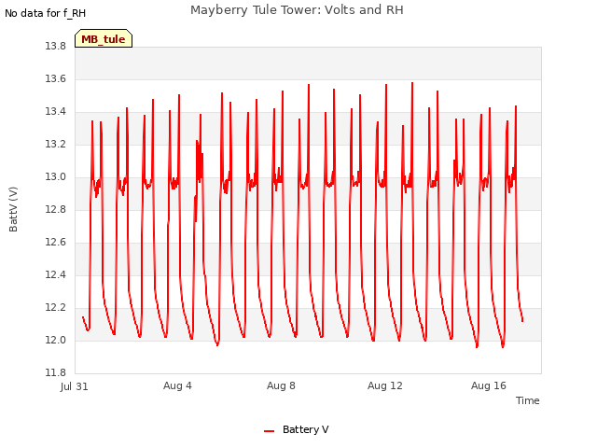Click the 13.2 y-axis label
597x448 pixels.
[56, 145]
